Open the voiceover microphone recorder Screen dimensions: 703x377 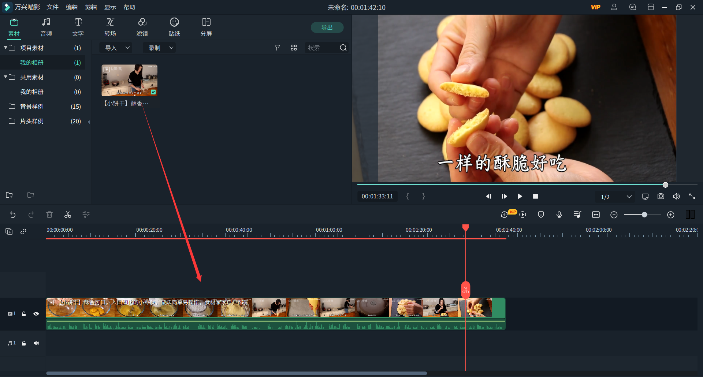point(559,215)
